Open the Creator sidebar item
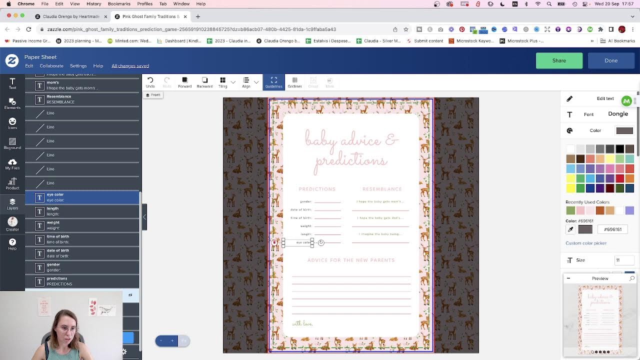The width and height of the screenshot is (640, 360). (12, 224)
